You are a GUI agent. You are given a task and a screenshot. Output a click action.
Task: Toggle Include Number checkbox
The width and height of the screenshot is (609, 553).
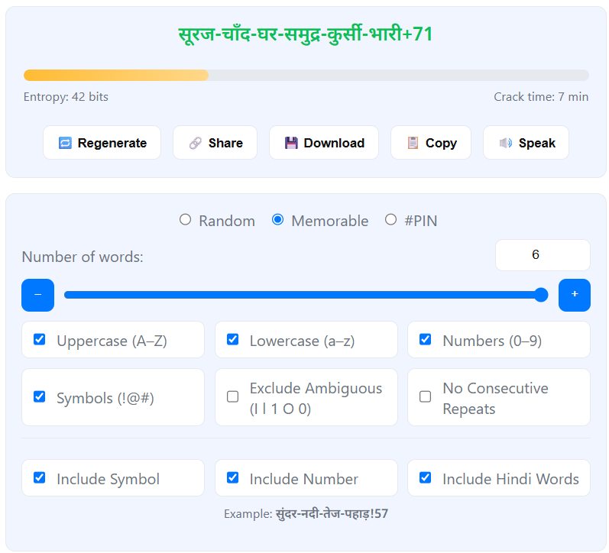point(232,477)
